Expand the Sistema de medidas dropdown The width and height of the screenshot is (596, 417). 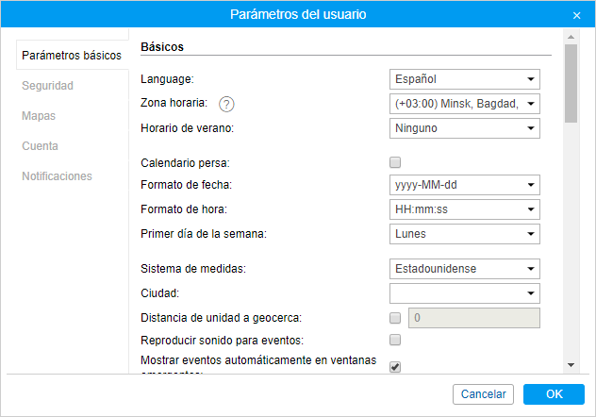[x=464, y=269]
